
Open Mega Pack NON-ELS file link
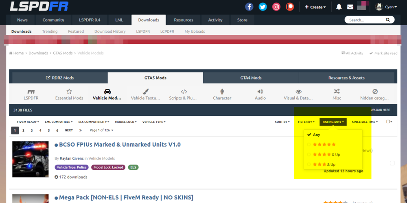click(x=126, y=198)
